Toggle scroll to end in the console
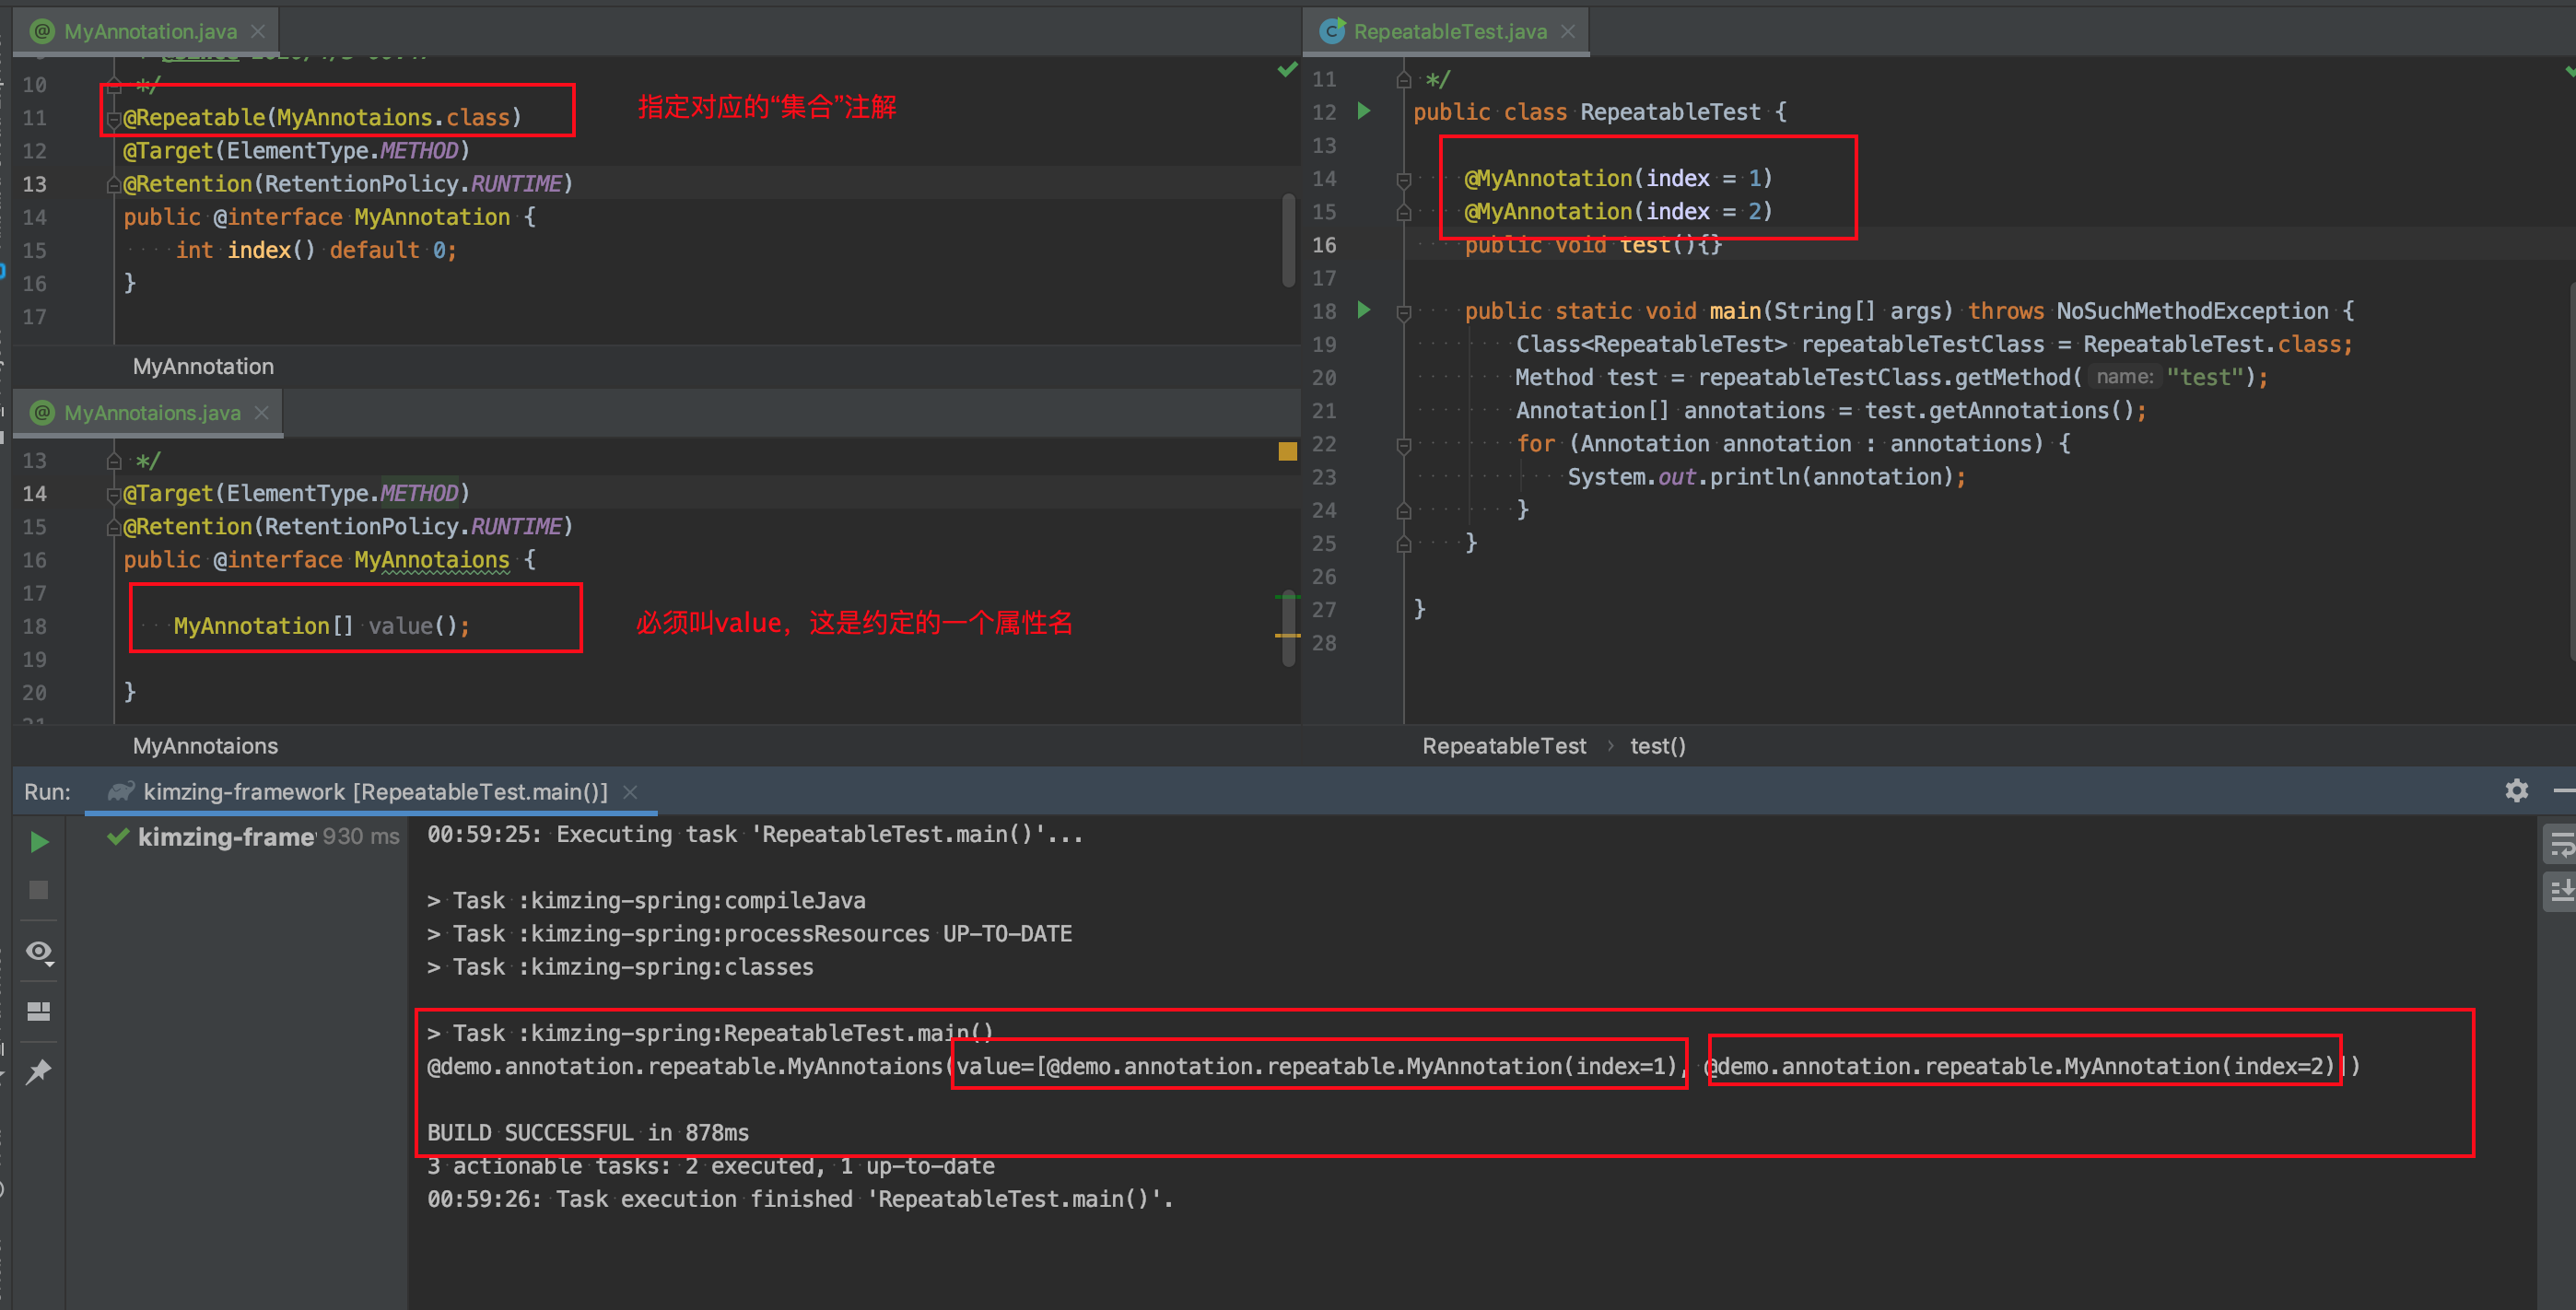Screen dimensions: 2576x1310 pyautogui.click(x=2561, y=890)
